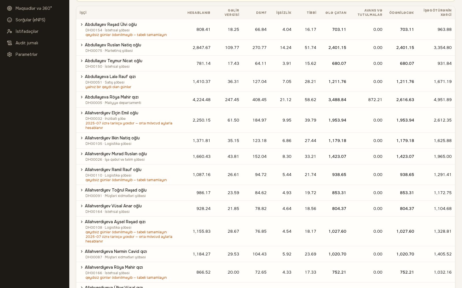Click the Ələ çatan column header
Image resolution: width=462 pixels, height=288 pixels.
336,13
